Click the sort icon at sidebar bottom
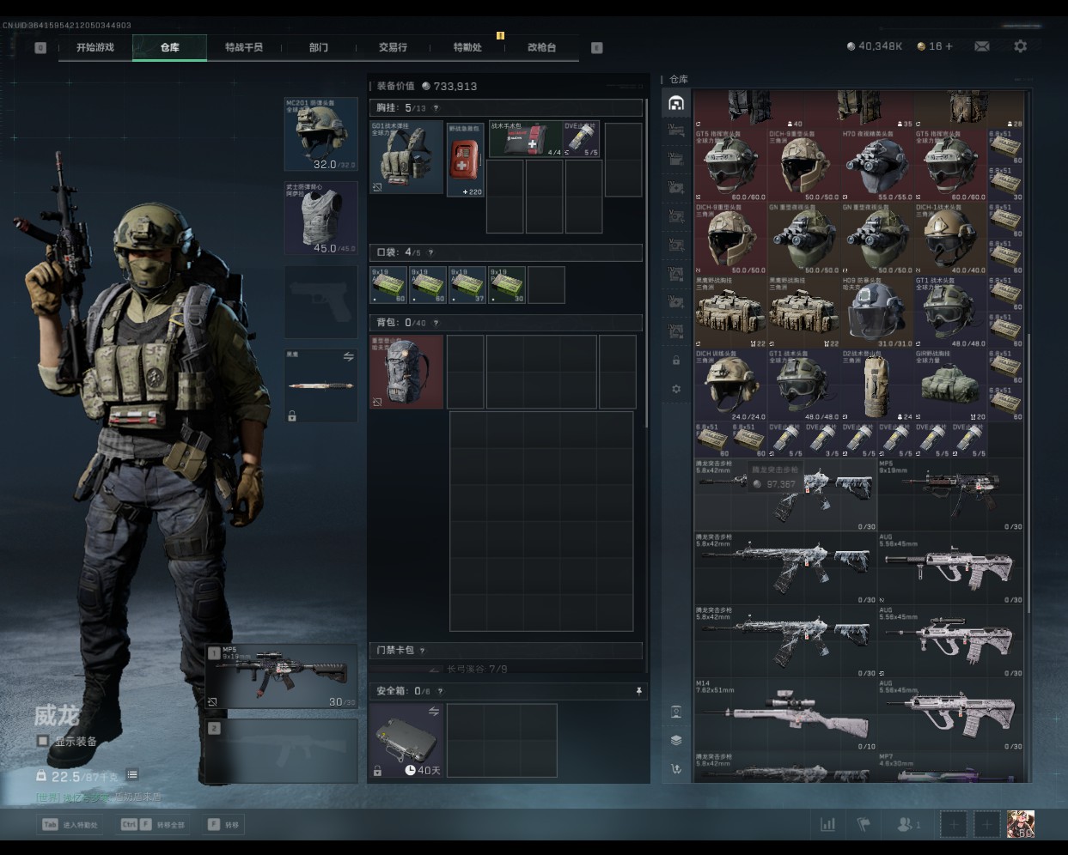Screen dimensions: 1068x855 (676, 768)
